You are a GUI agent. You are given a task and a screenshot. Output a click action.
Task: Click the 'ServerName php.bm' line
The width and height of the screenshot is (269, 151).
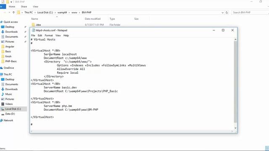58,106
